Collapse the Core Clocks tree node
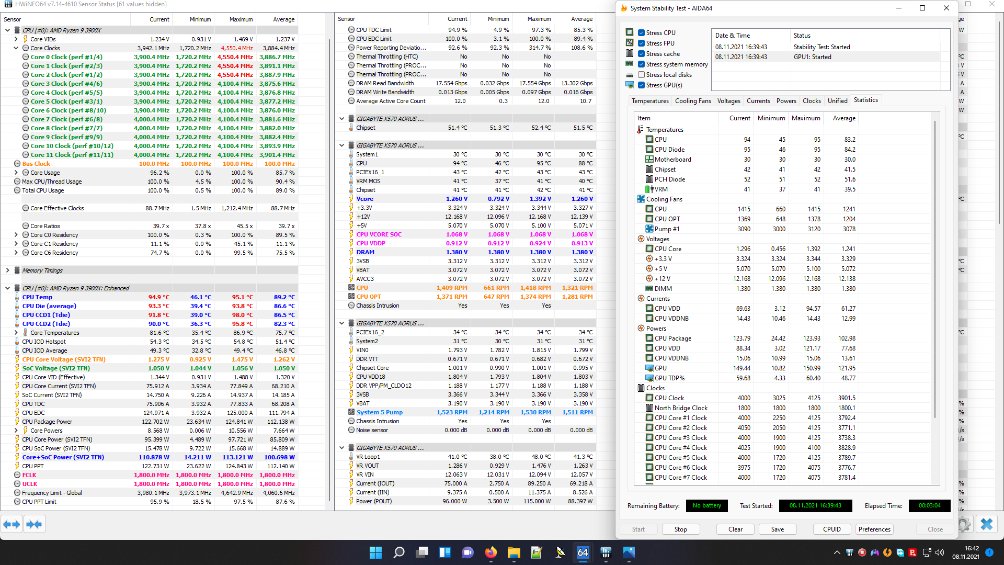The width and height of the screenshot is (1004, 565). pos(16,48)
